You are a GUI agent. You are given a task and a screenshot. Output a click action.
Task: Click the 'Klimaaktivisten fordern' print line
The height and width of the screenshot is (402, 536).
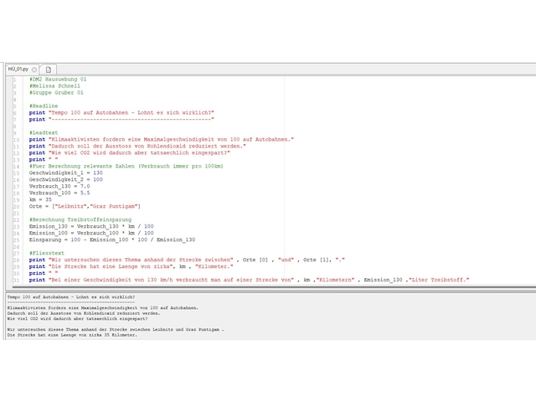coord(162,140)
